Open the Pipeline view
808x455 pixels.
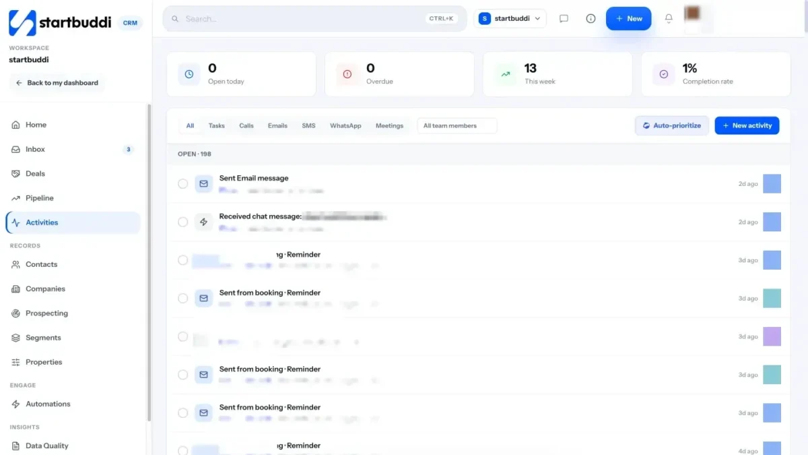(73, 198)
